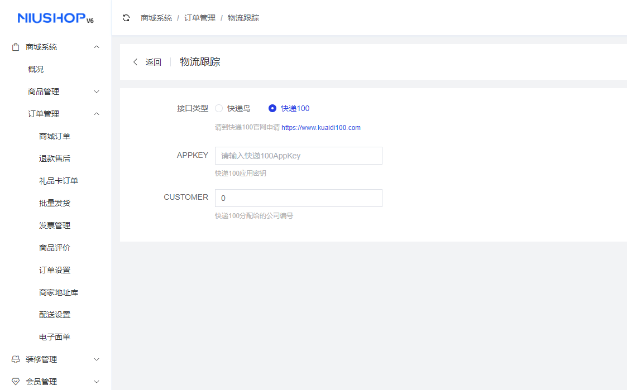
Task: Click the 装修管理 decoration icon in sidebar
Action: (x=15, y=359)
